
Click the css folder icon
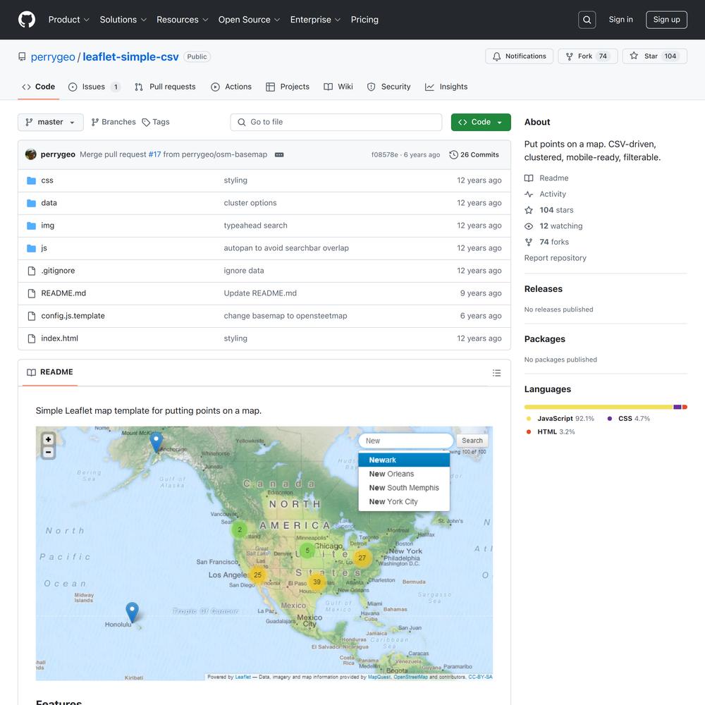tap(32, 180)
